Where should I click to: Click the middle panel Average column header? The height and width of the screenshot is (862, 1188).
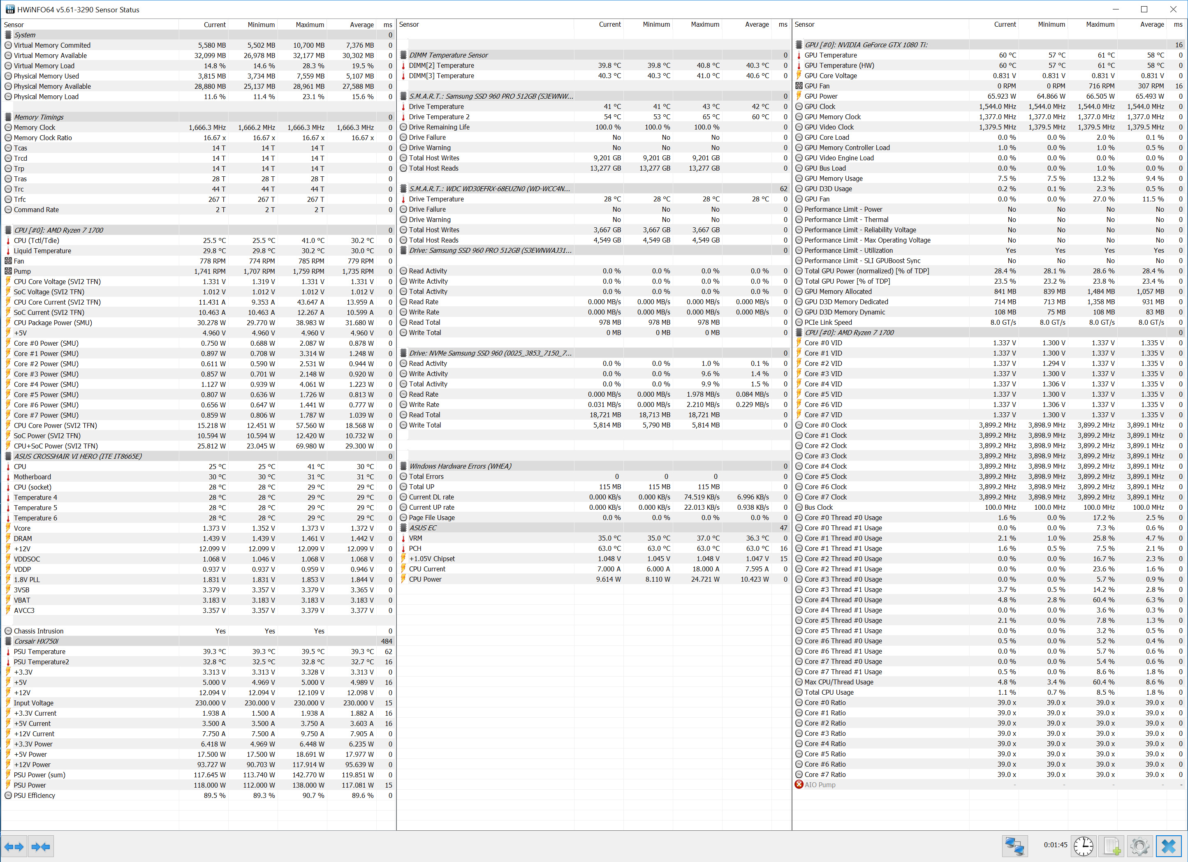pos(756,25)
